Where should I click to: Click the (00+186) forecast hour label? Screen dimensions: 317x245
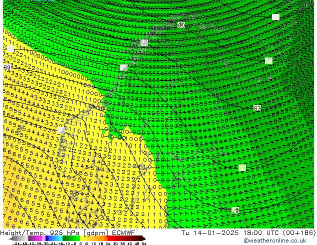(x=299, y=233)
